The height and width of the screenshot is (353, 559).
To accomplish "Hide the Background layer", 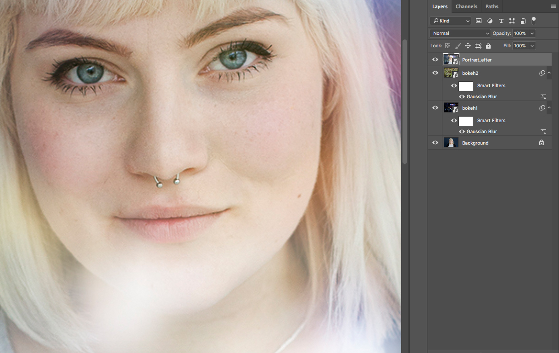I will click(435, 142).
